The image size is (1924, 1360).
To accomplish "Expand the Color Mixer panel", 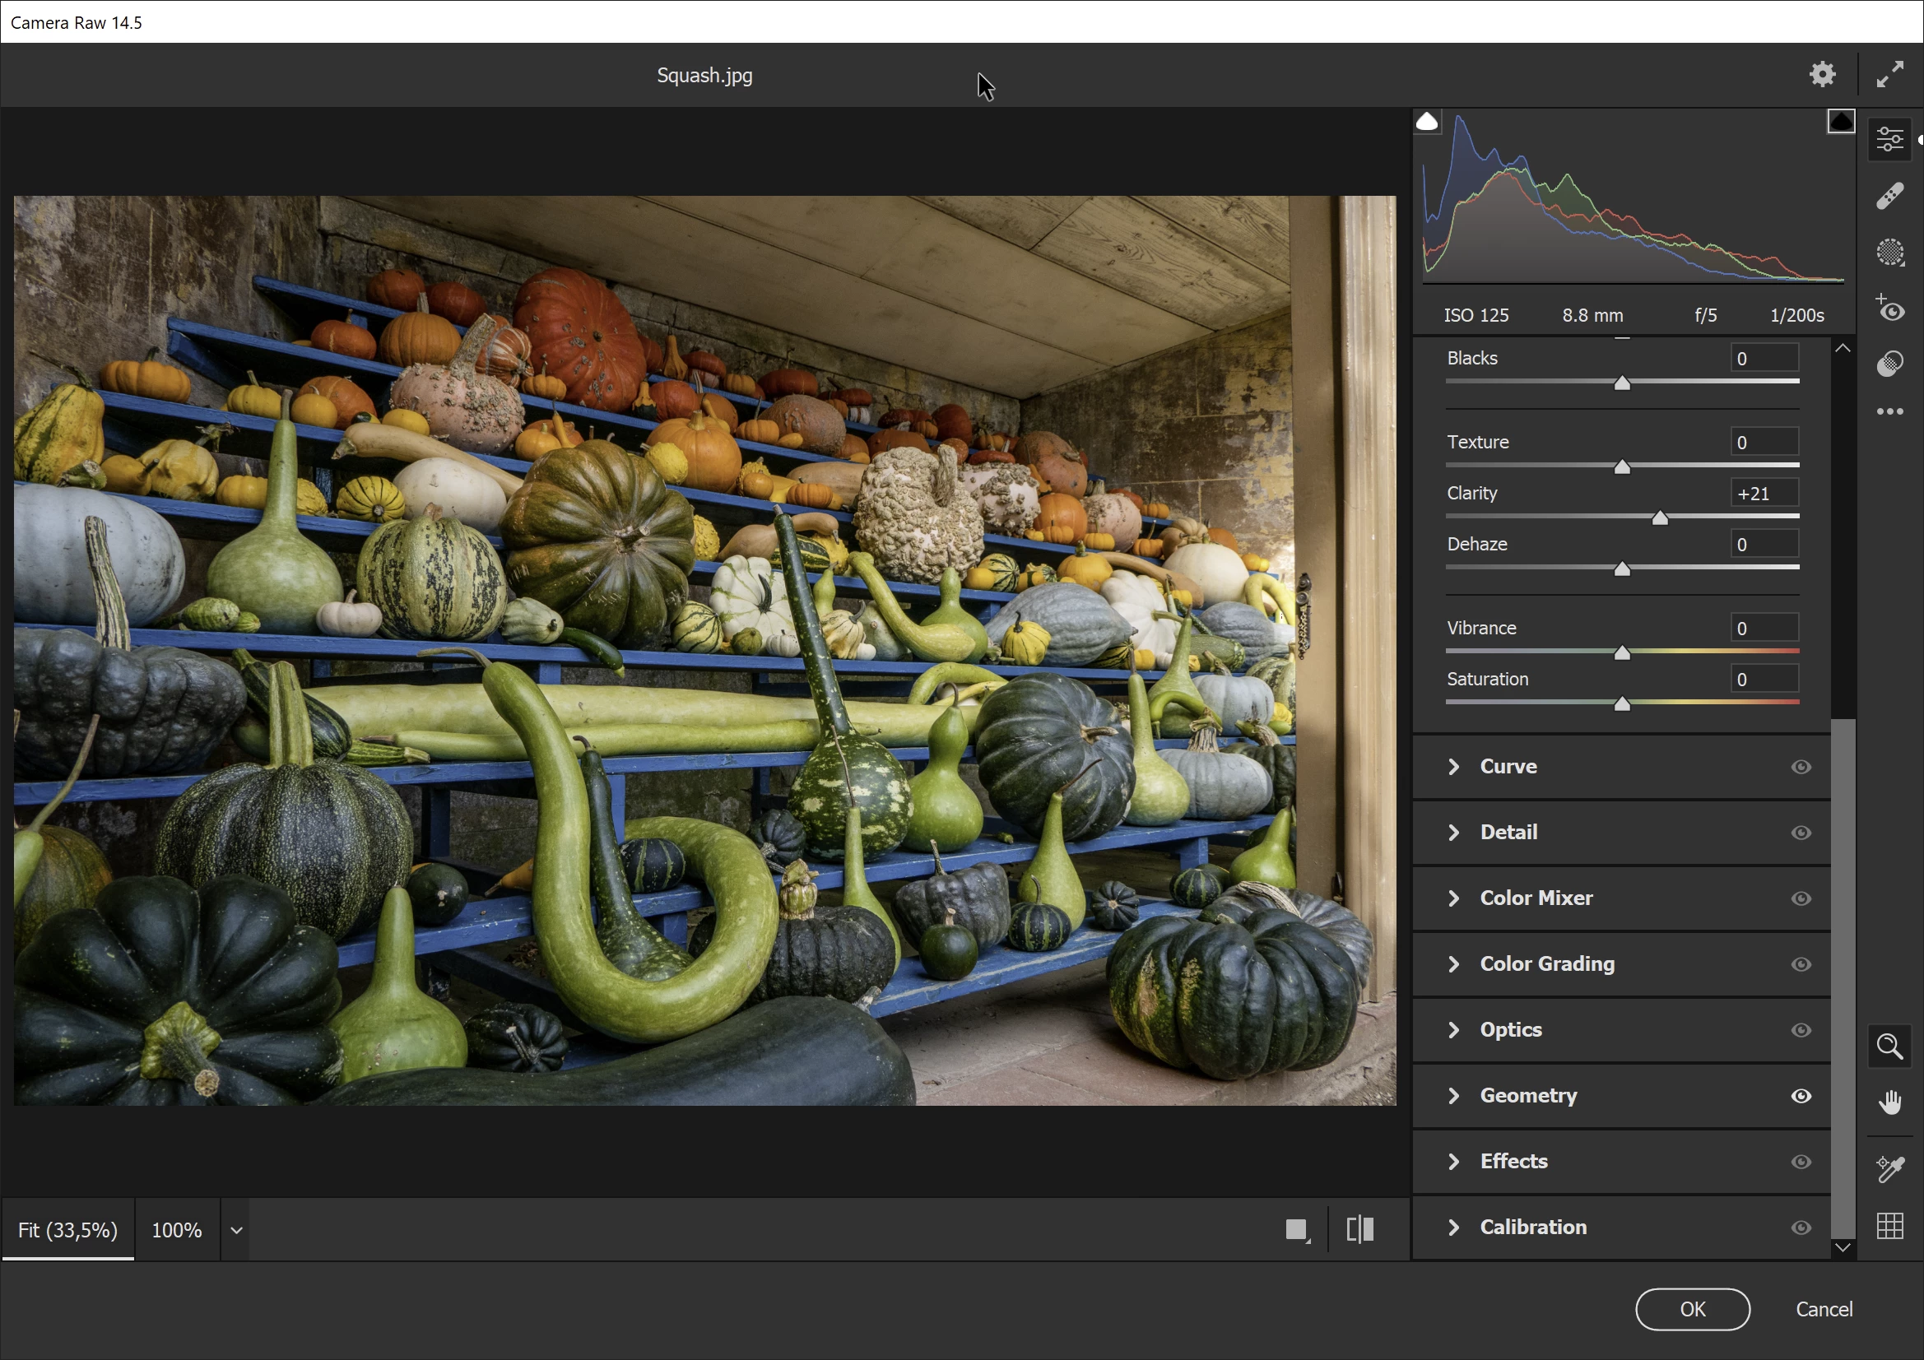I will [1536, 898].
